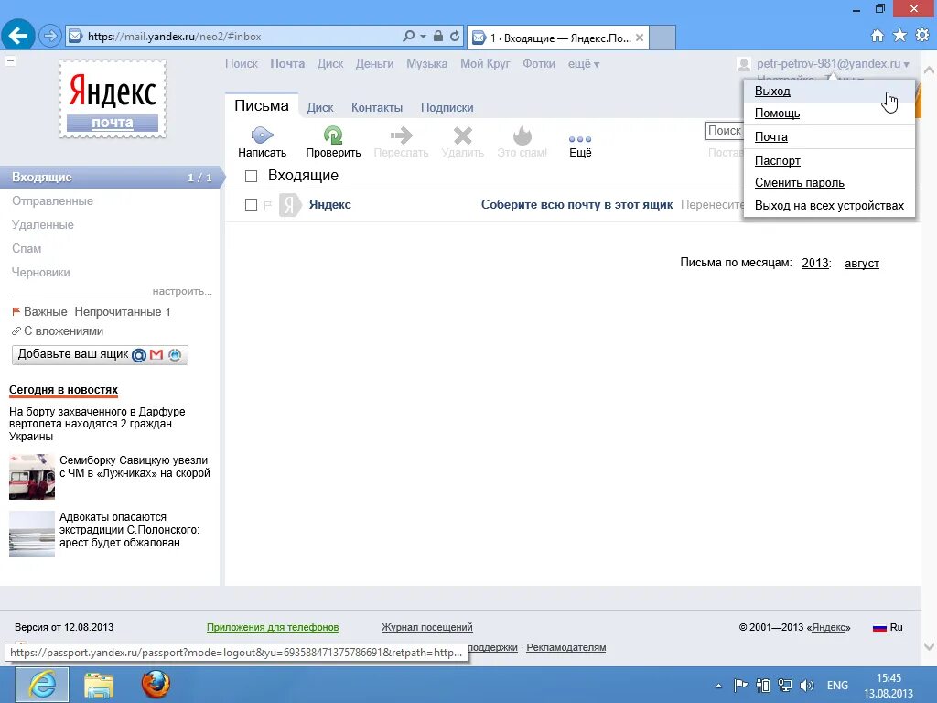Tick the checkbox of the Яндекс message
937x703 pixels.
click(x=251, y=205)
